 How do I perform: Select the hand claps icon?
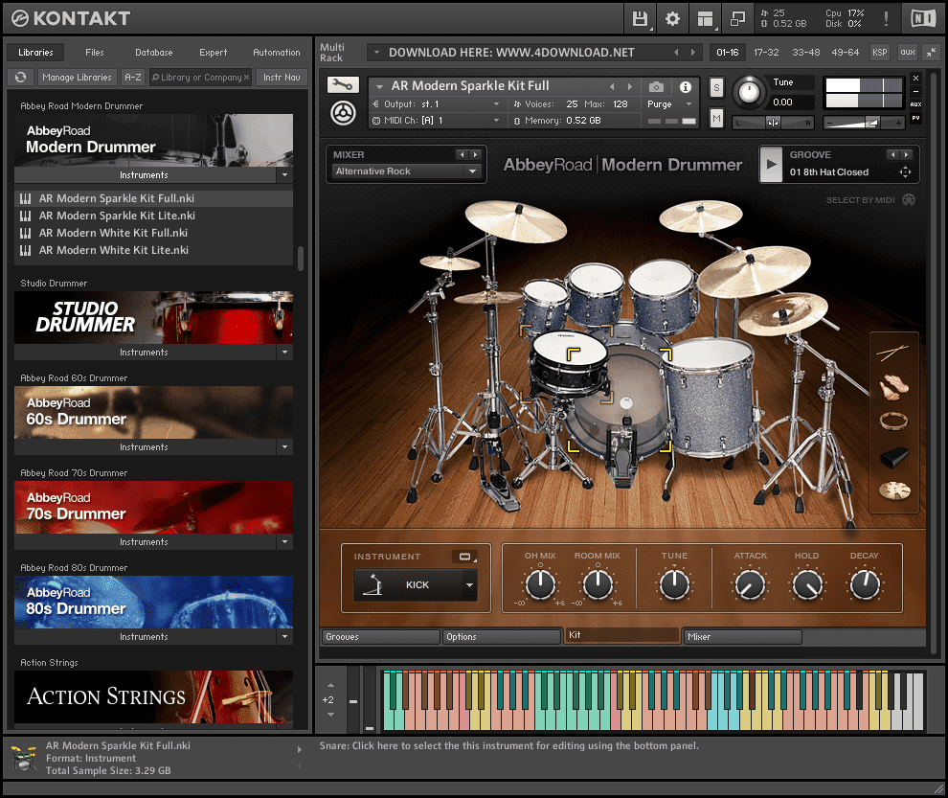pos(893,387)
